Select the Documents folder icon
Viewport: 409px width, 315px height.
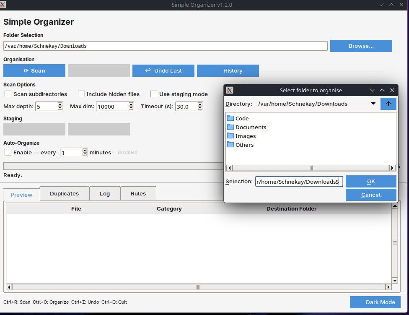click(230, 127)
